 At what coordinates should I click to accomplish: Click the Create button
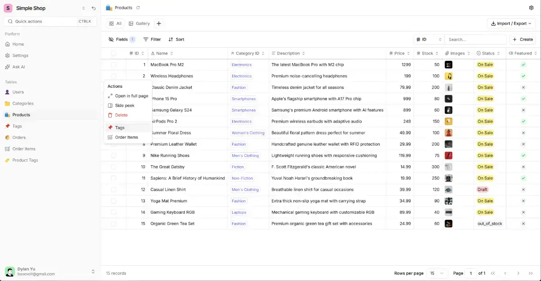point(523,40)
